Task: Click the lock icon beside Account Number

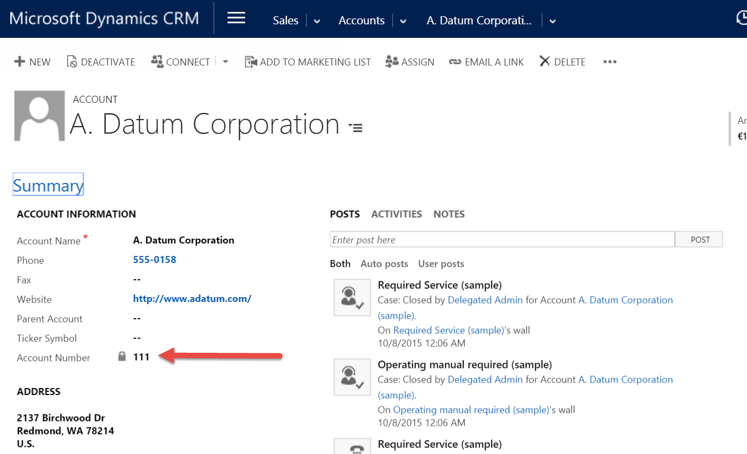Action: click(x=122, y=357)
